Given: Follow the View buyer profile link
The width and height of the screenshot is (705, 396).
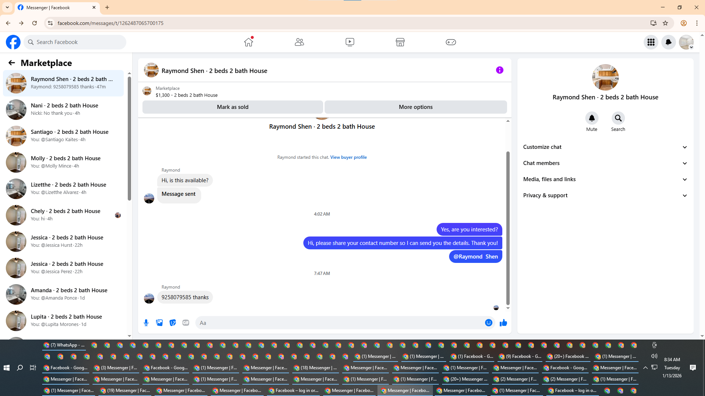Looking at the screenshot, I should click(x=348, y=157).
